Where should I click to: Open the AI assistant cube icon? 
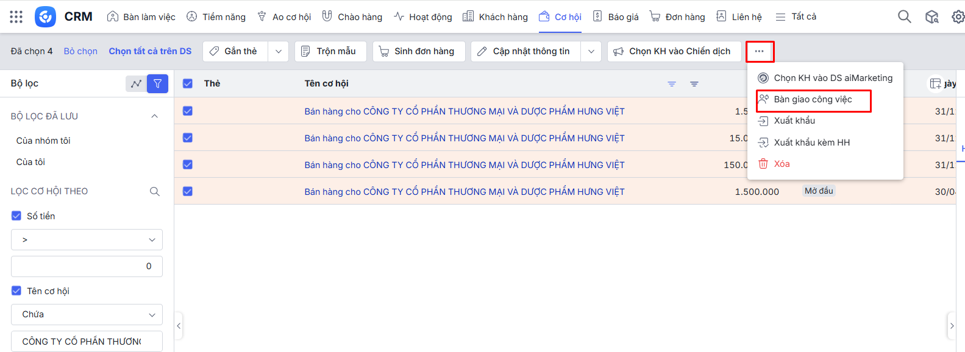coord(932,17)
